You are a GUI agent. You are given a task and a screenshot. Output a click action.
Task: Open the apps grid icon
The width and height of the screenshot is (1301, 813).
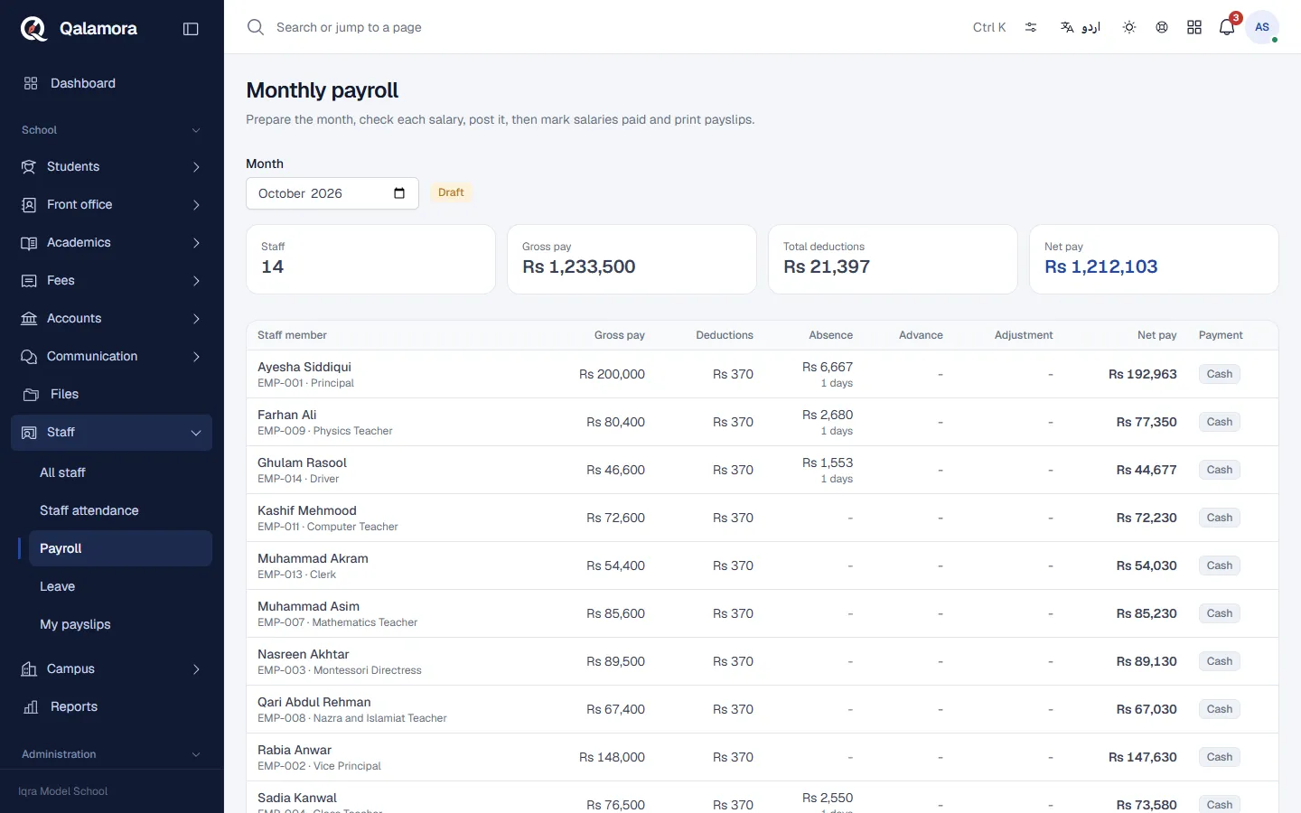click(1194, 27)
